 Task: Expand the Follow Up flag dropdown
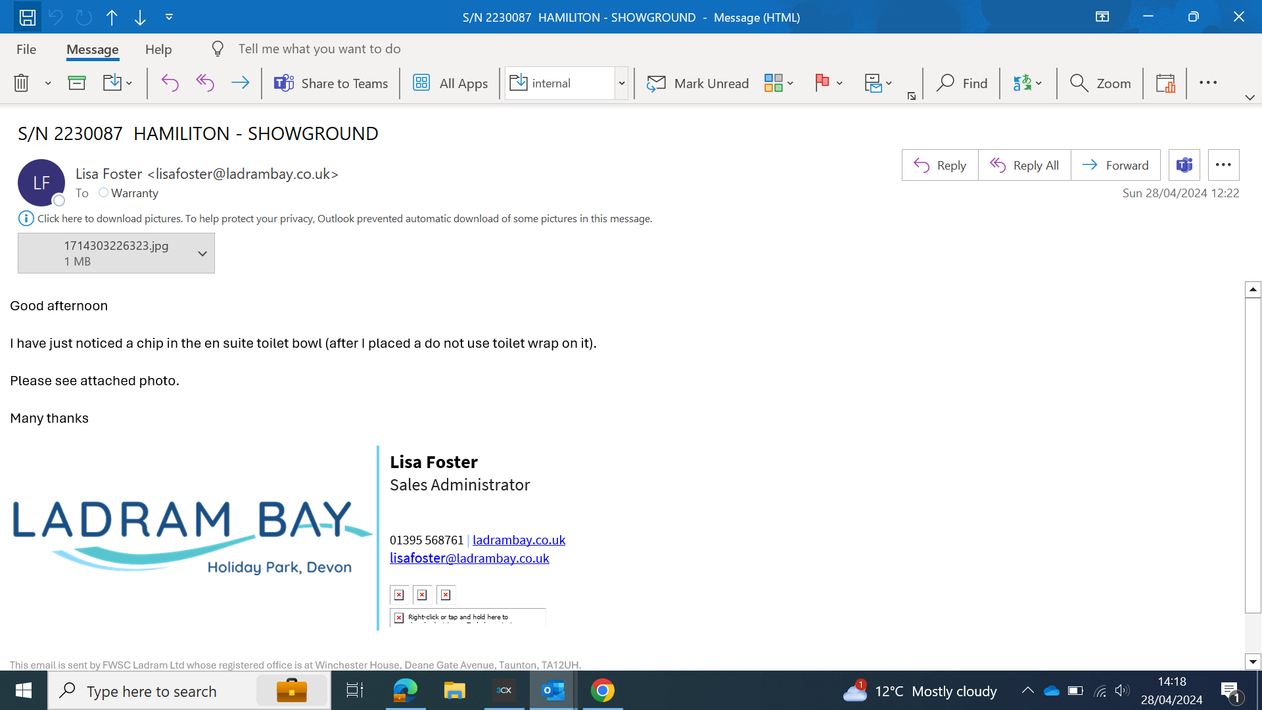tap(839, 83)
